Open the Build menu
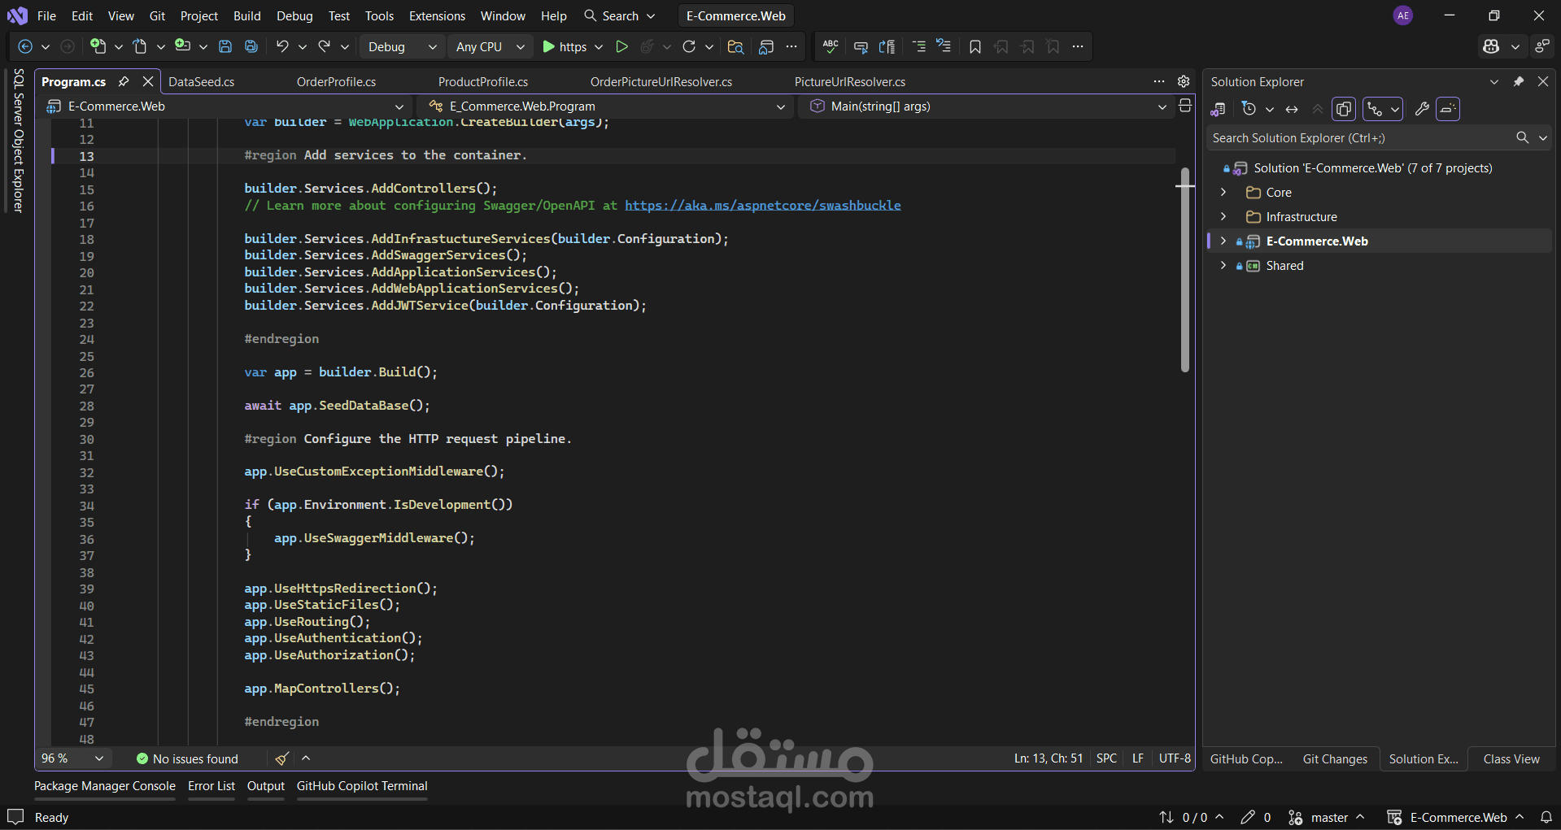Image resolution: width=1561 pixels, height=830 pixels. pyautogui.click(x=247, y=16)
